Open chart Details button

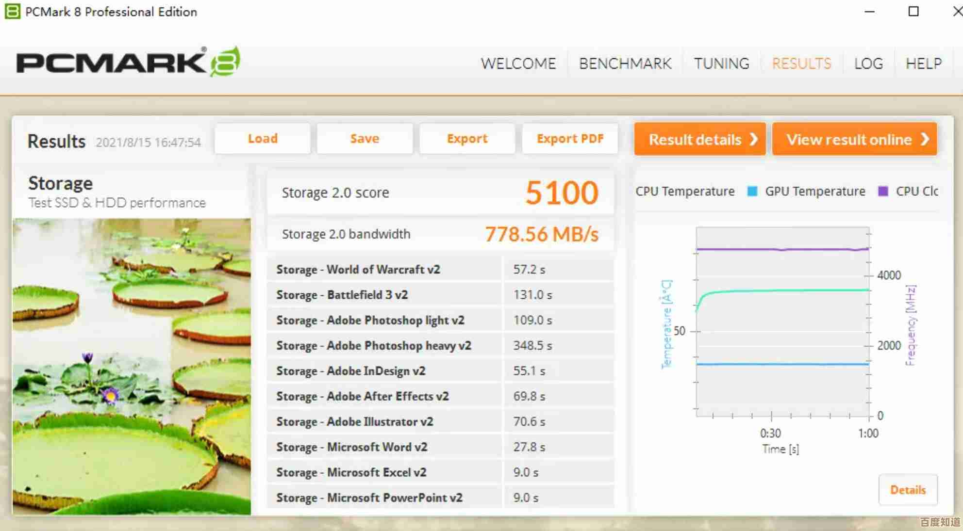(x=908, y=490)
